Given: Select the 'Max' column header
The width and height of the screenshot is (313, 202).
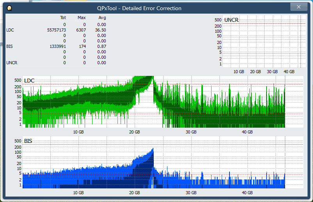Looking at the screenshot, I should coord(82,18).
